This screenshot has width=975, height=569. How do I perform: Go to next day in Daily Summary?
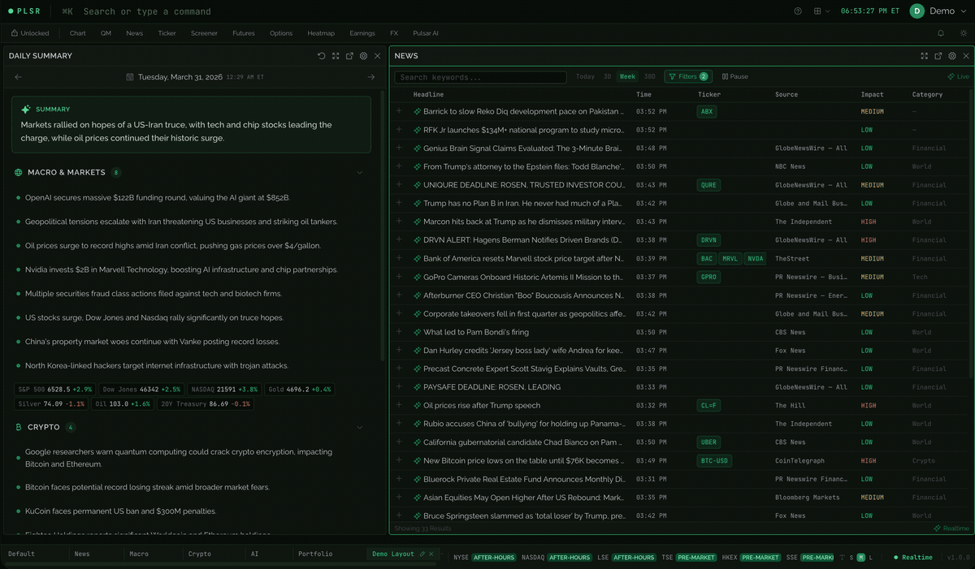371,77
